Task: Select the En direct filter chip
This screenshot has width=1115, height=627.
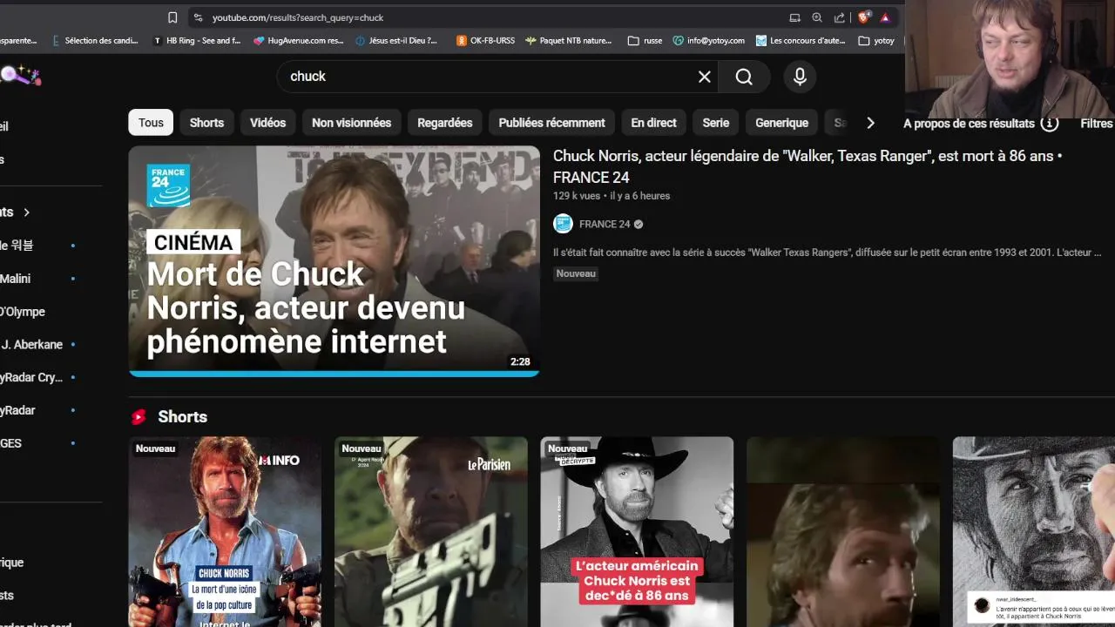Action: click(x=653, y=123)
